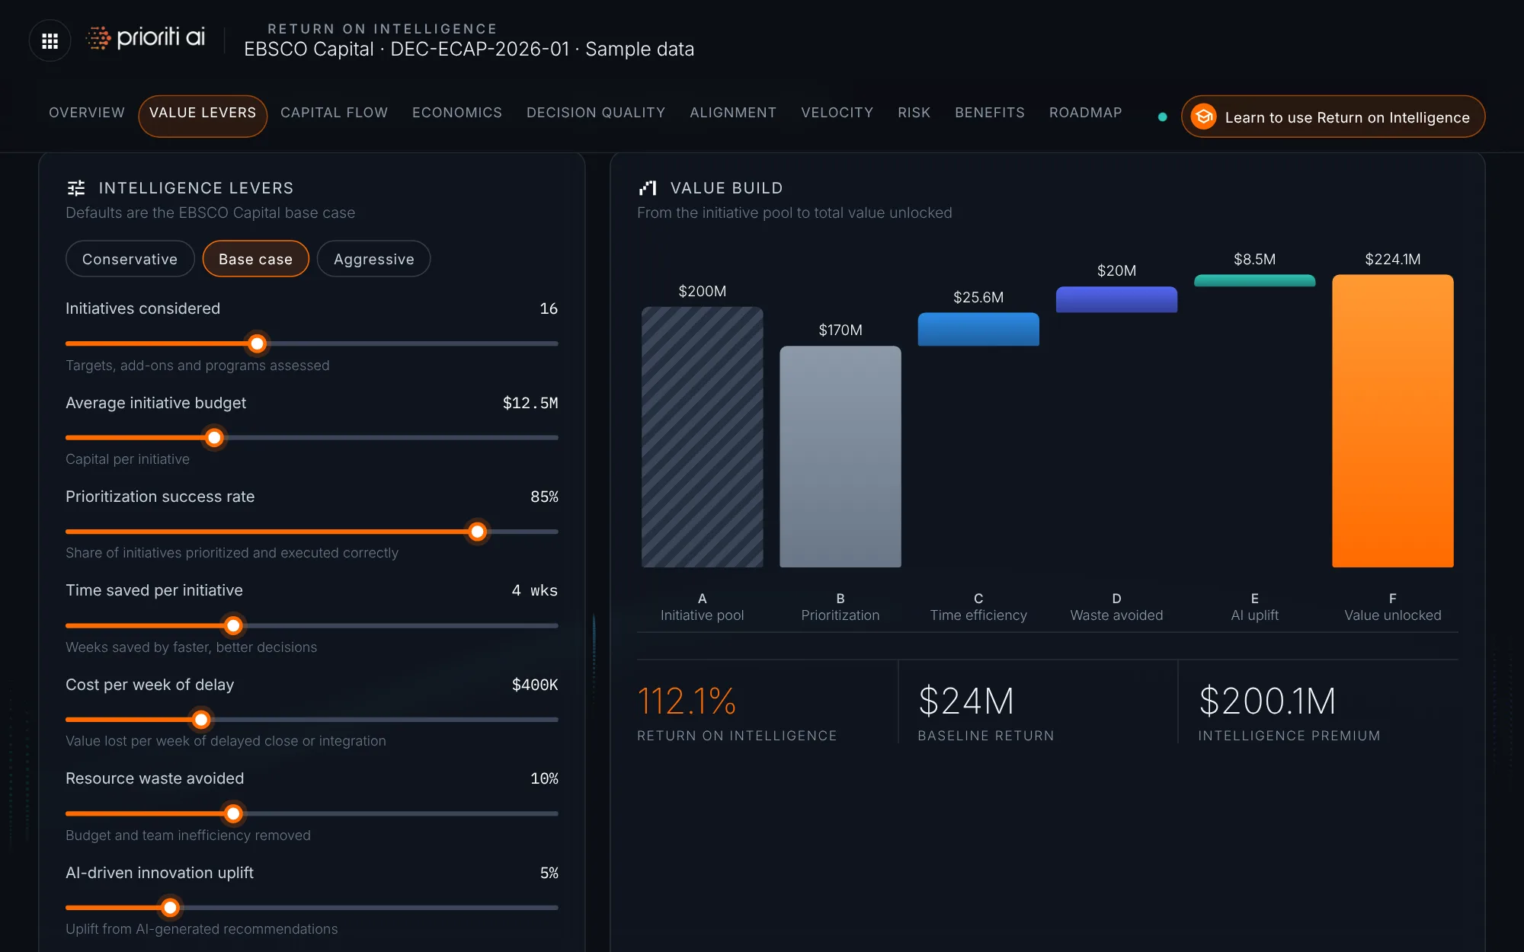Click the $224.1M bar label
Viewport: 1524px width, 952px height.
click(x=1393, y=259)
